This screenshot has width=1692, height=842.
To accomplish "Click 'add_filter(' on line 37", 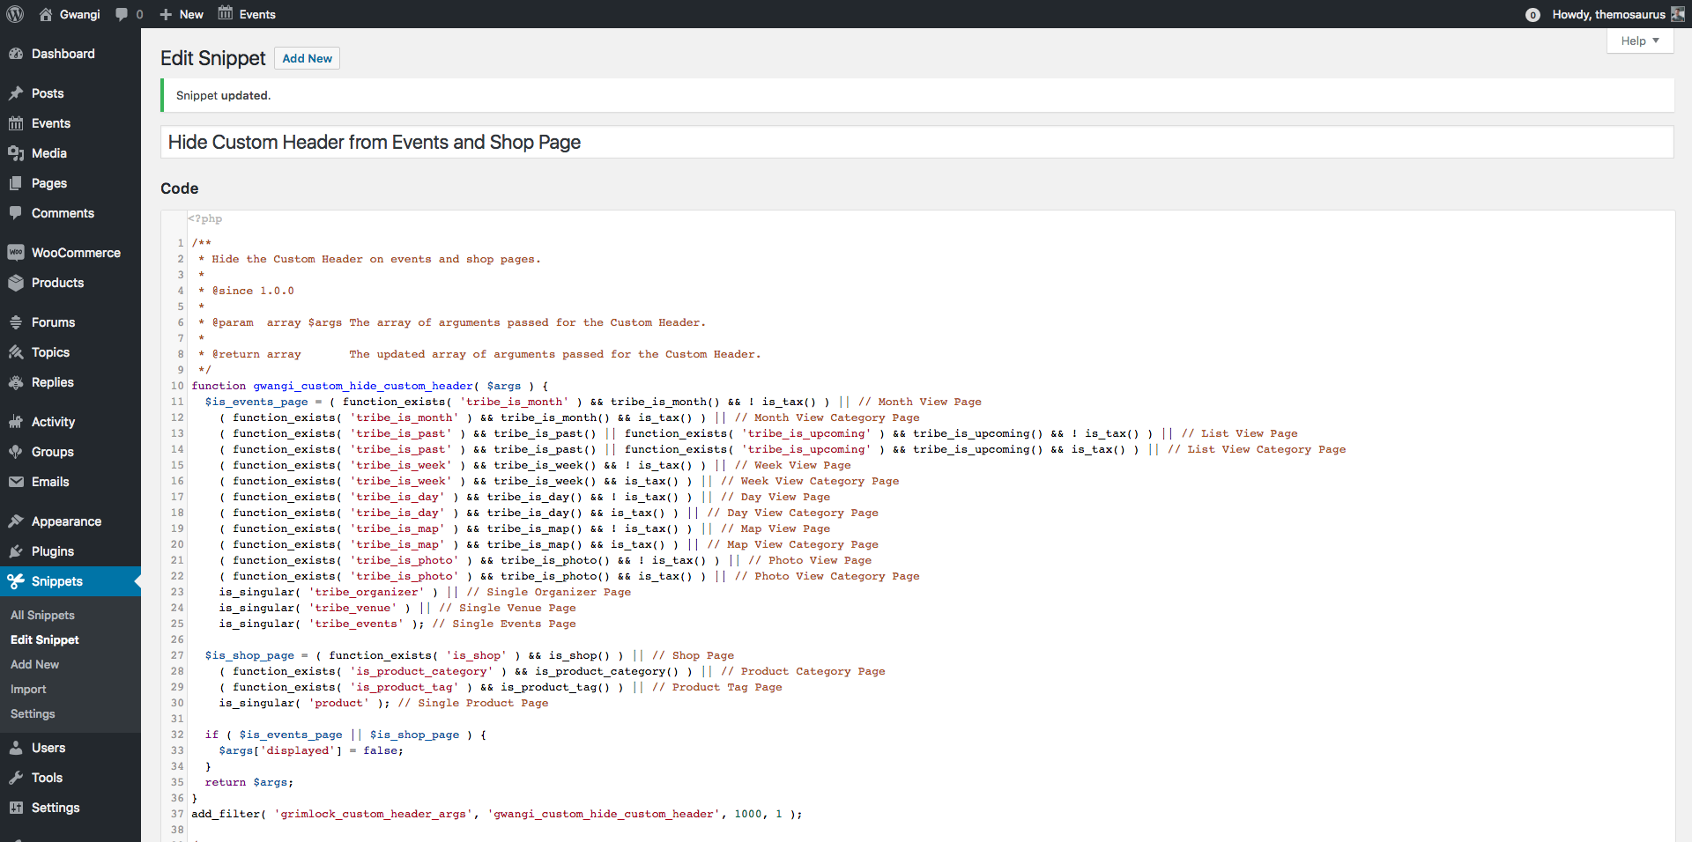I will click(x=229, y=814).
